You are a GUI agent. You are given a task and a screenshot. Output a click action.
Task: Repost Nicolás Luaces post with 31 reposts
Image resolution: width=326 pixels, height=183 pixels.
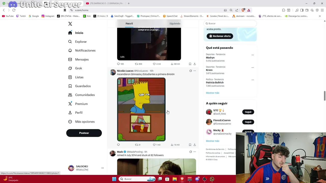136,145
